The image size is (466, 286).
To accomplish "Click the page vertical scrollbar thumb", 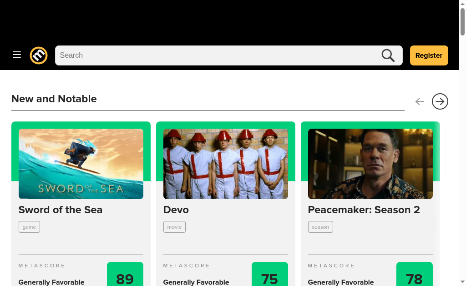I will 462,22.
